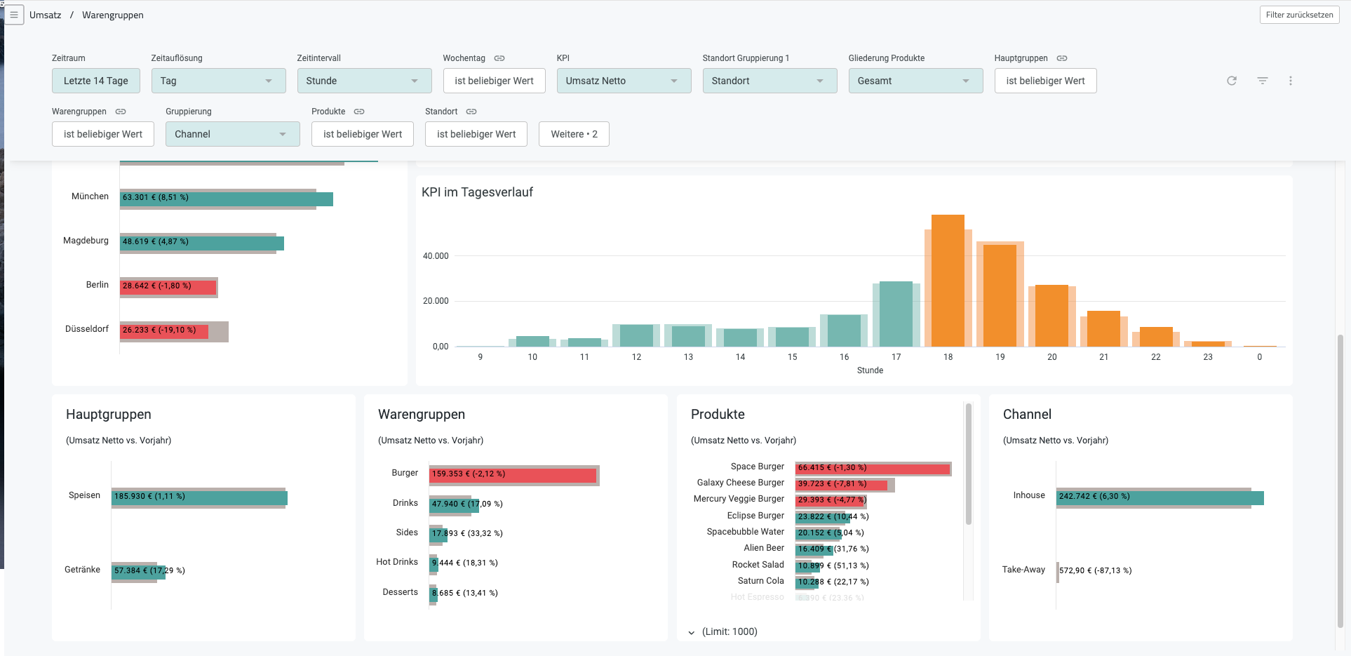Open the KPI Umsatz Netto dropdown
The height and width of the screenshot is (656, 1351).
tap(624, 81)
